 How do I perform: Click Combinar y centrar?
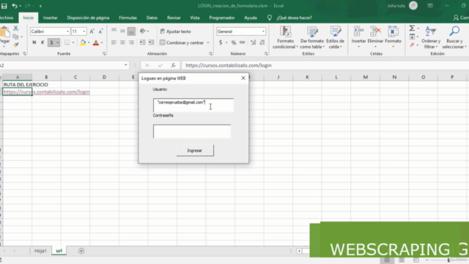click(x=182, y=43)
